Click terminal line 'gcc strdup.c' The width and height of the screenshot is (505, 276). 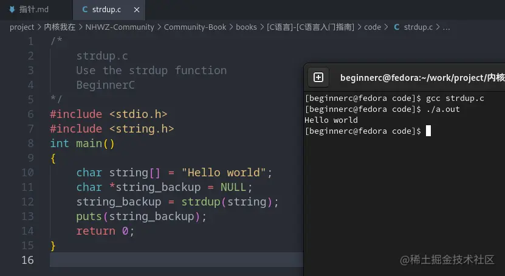(455, 98)
